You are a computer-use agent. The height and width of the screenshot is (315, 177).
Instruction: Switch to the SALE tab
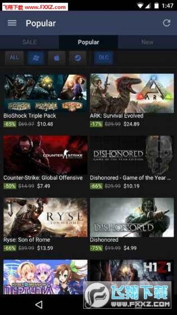[x=30, y=42]
